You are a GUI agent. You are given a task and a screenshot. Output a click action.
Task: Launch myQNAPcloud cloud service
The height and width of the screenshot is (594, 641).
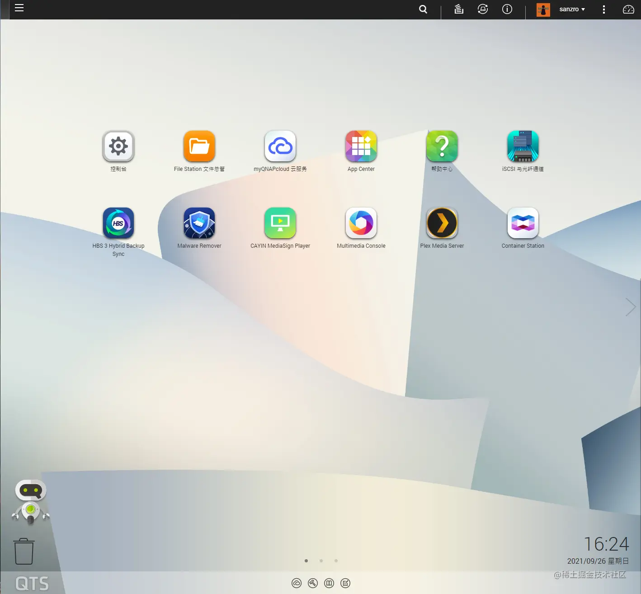280,146
